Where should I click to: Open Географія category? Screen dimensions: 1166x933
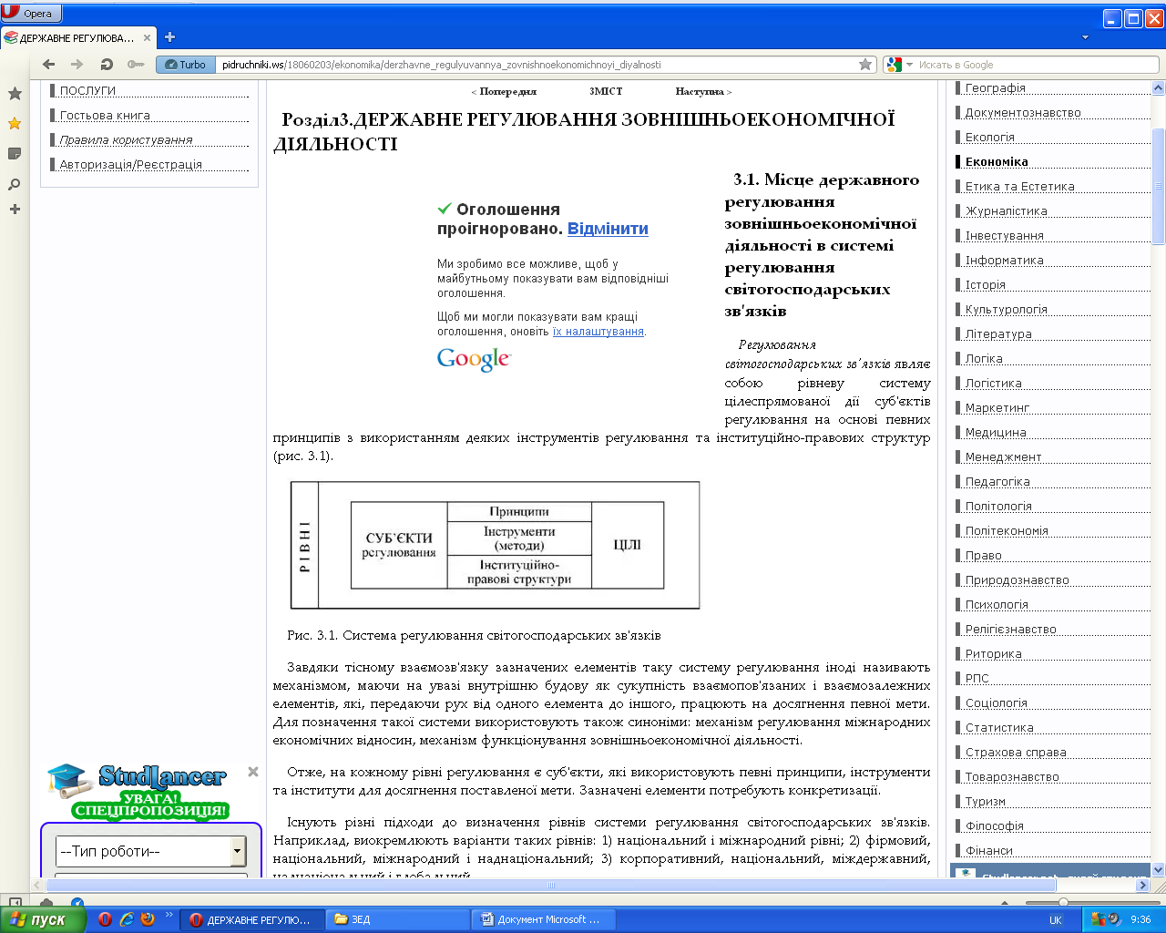click(x=995, y=87)
